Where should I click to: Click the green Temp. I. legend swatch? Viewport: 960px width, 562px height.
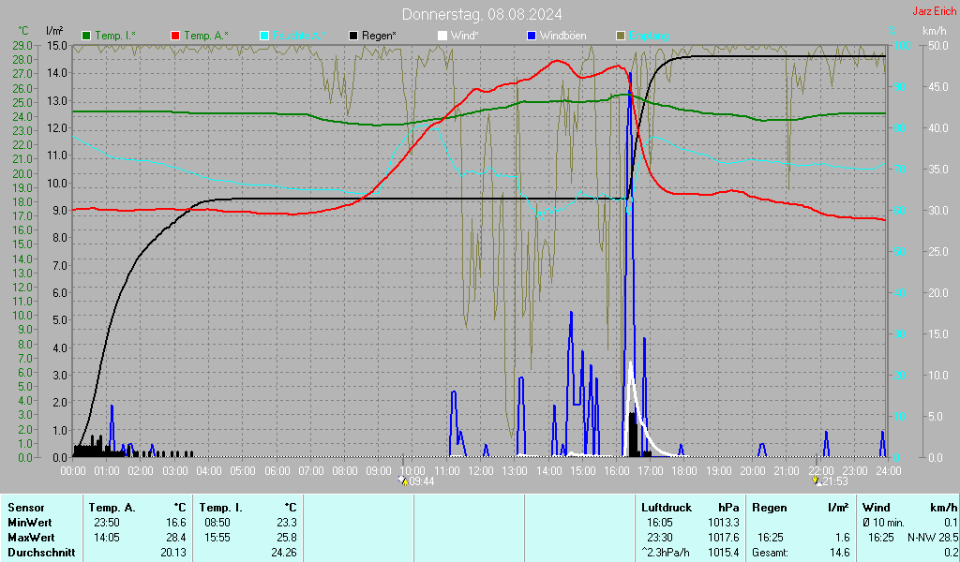[x=87, y=36]
